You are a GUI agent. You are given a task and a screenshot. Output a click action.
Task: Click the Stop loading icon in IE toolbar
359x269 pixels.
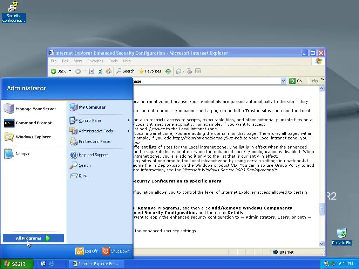pos(92,71)
